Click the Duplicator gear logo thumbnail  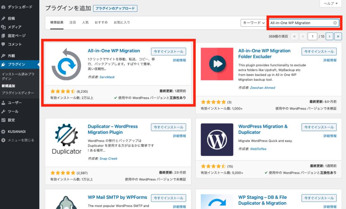click(x=67, y=139)
